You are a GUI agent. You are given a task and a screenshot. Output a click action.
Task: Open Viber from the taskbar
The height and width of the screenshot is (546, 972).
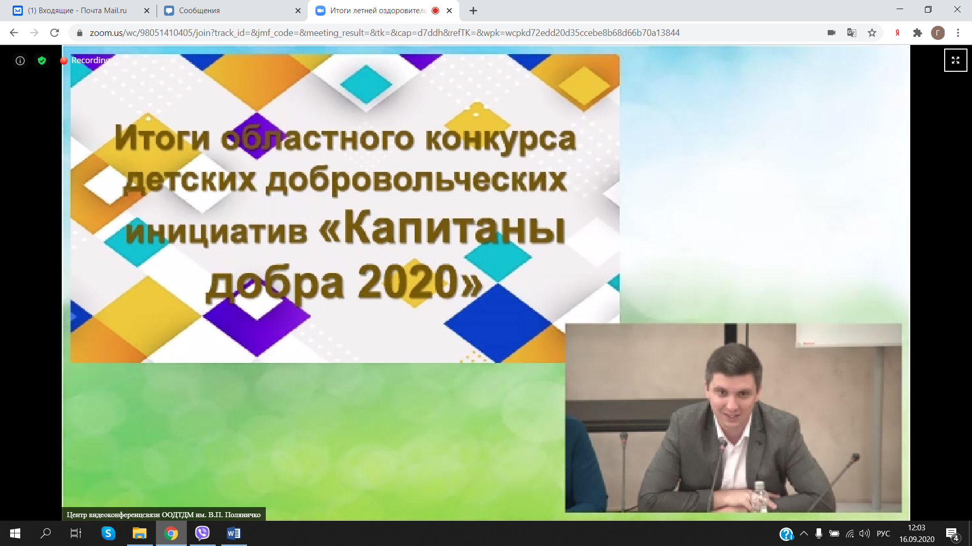click(202, 533)
